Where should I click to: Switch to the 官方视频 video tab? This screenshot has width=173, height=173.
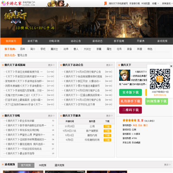pos(26,165)
